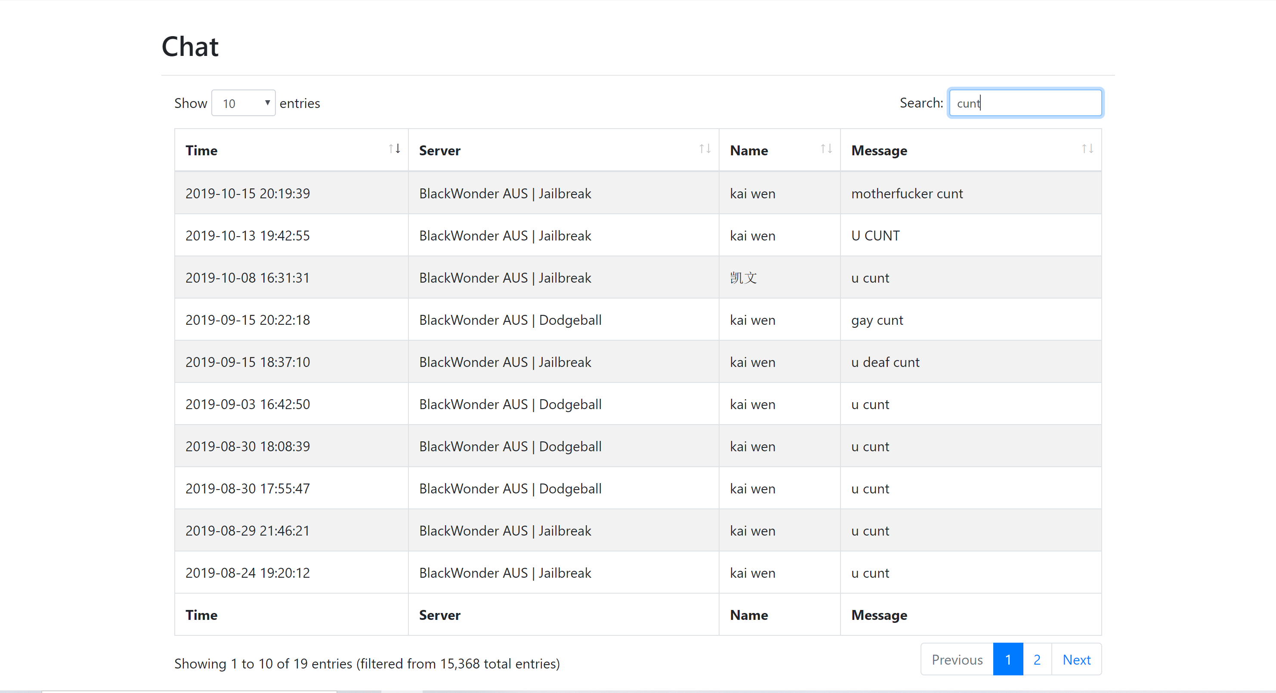This screenshot has height=693, width=1276.
Task: Select timestamp 2019-09-03 16:42:50
Action: tap(248, 404)
